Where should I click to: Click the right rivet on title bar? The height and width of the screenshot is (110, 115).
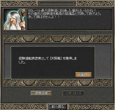click(x=74, y=3)
